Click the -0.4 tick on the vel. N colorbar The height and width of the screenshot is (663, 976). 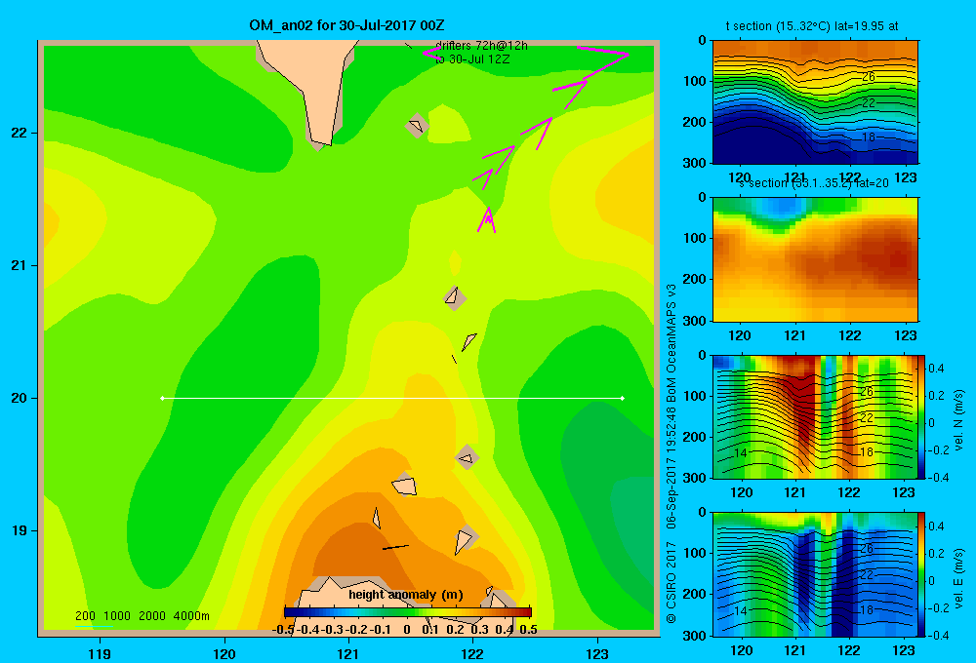click(x=937, y=478)
